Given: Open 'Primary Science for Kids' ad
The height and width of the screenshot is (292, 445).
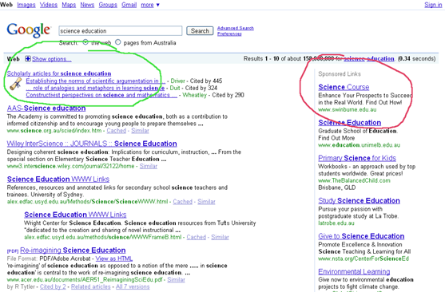Looking at the screenshot, I should click(357, 158).
